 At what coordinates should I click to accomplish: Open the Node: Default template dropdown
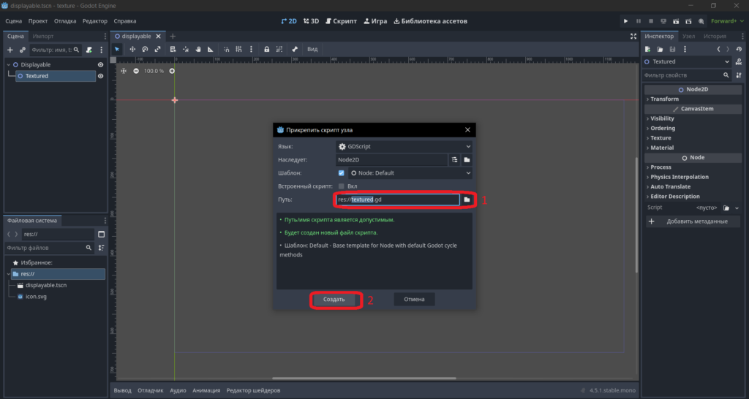(x=410, y=172)
